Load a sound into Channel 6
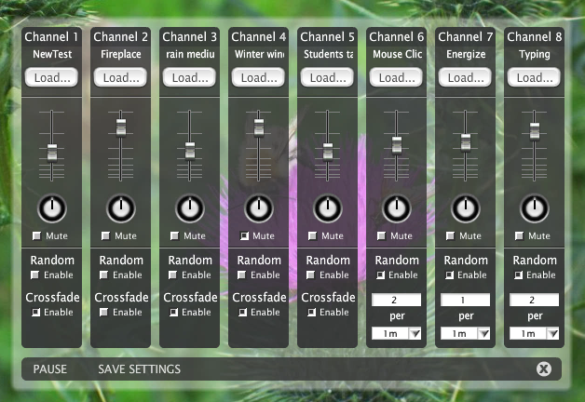This screenshot has width=585, height=402. pyautogui.click(x=396, y=77)
